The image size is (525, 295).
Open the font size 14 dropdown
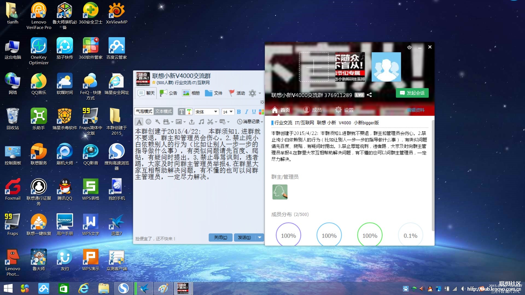tap(228, 112)
